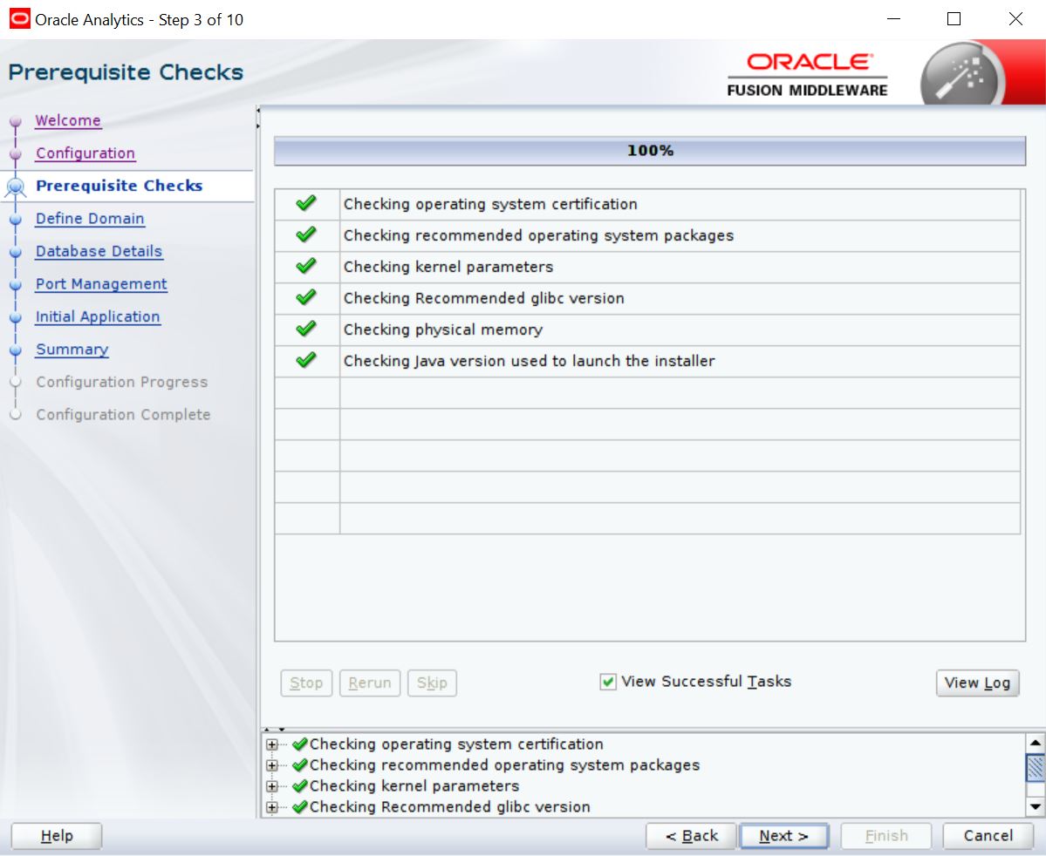Viewport: 1046px width, 856px height.
Task: Expand recommended operating system packages tree node
Action: pos(272,765)
